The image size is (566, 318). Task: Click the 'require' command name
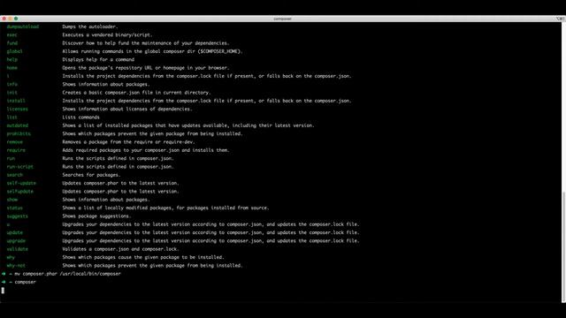click(x=16, y=150)
